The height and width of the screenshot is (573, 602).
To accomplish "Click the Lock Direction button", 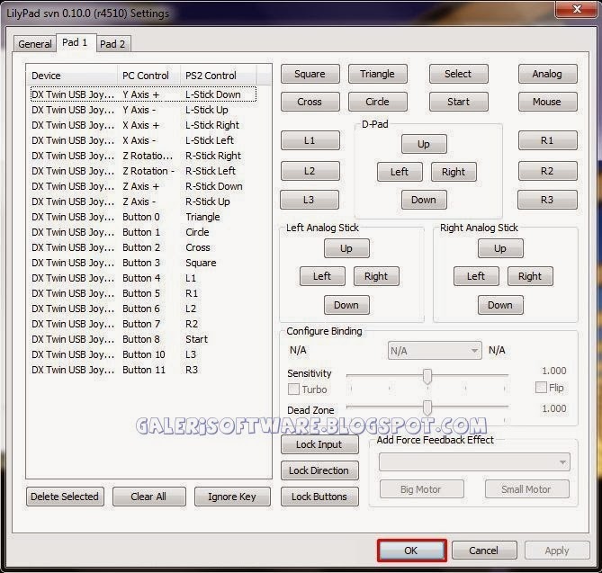I will (x=319, y=470).
